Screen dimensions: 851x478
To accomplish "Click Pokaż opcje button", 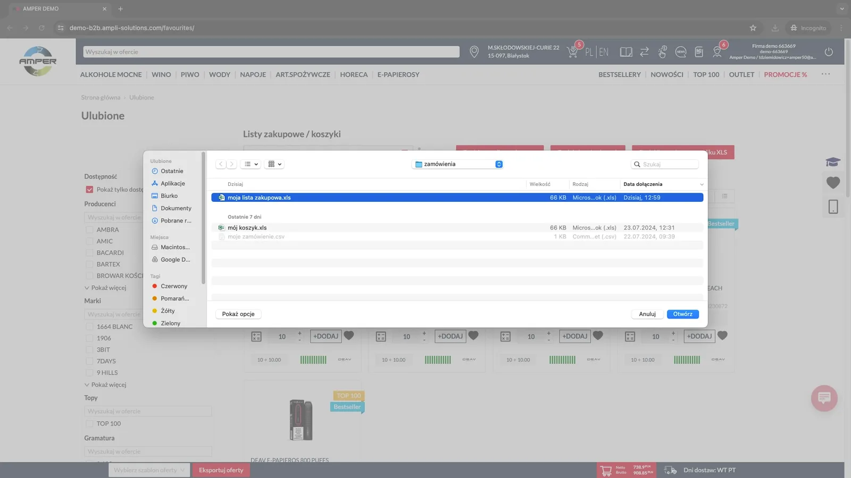I will coord(238,314).
